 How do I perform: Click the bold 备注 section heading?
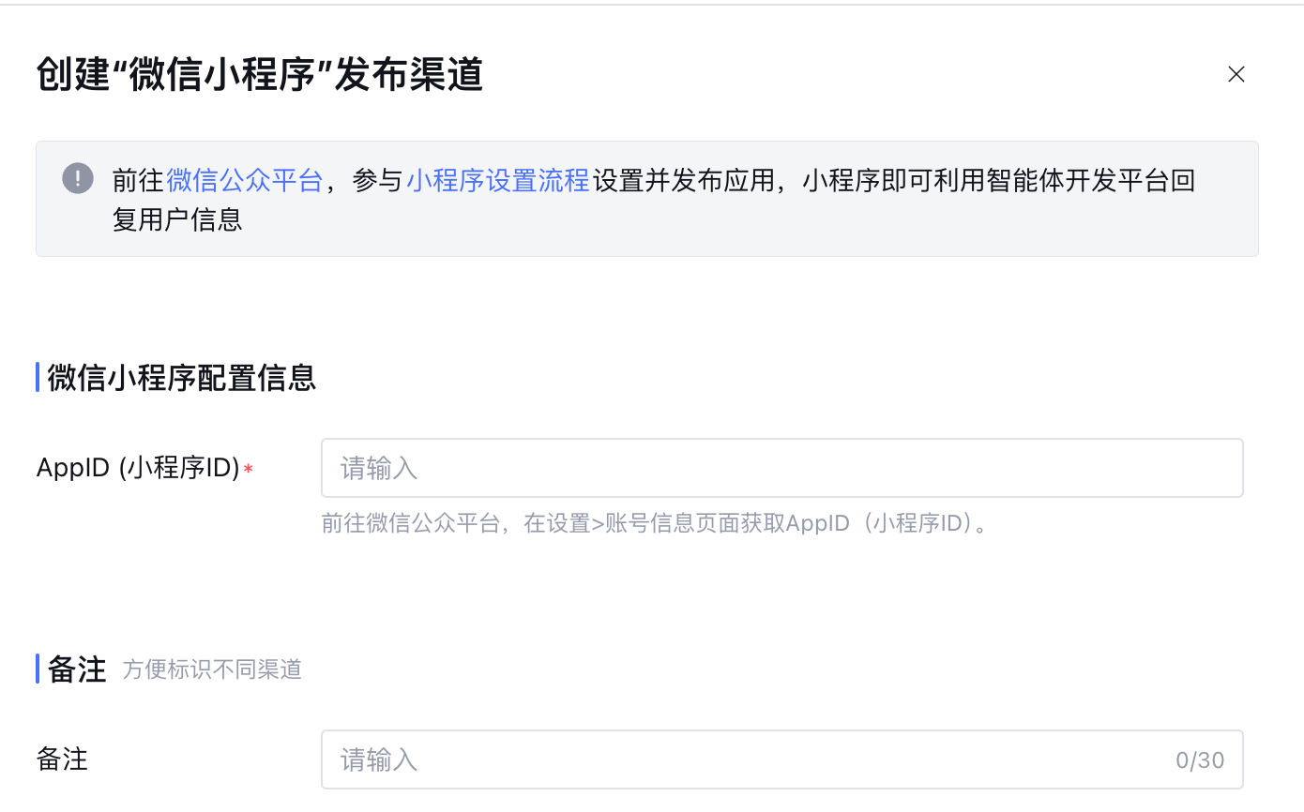point(77,669)
